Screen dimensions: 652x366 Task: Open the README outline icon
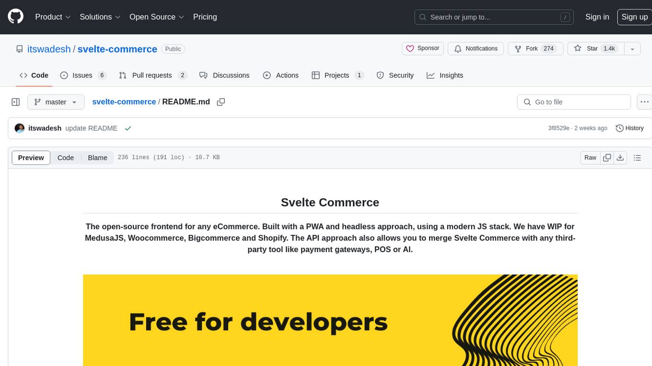[x=637, y=158]
